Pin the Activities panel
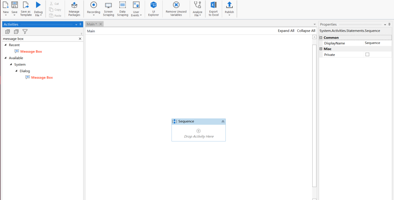 pyautogui.click(x=80, y=24)
